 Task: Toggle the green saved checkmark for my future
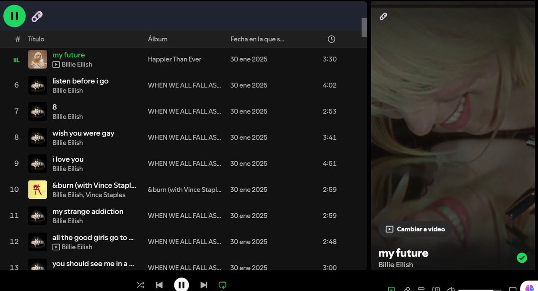pyautogui.click(x=521, y=258)
